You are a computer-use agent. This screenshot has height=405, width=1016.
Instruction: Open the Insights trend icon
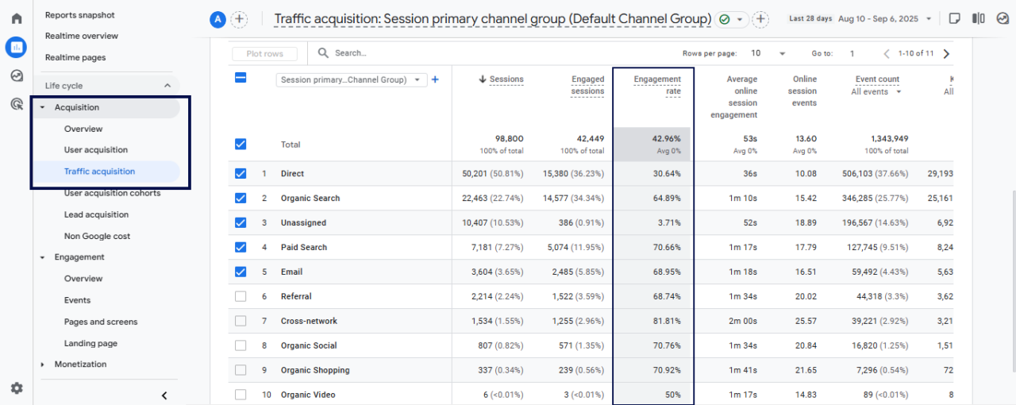pos(1002,19)
